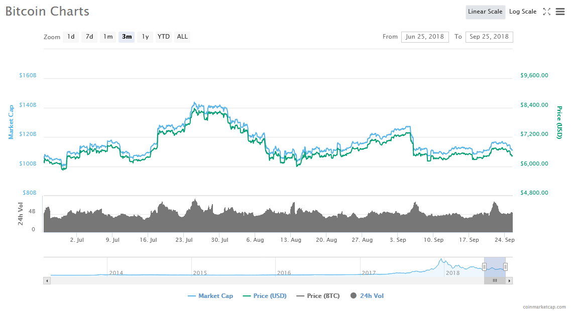The width and height of the screenshot is (571, 311).
Task: Click the Bitcoin Charts heading
Action: 47,11
